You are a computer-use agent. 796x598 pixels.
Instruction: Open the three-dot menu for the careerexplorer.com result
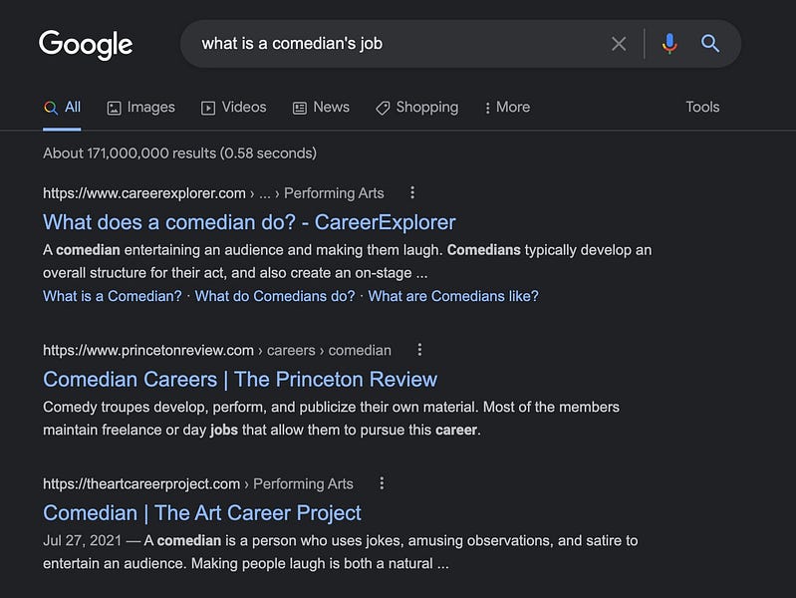click(412, 192)
